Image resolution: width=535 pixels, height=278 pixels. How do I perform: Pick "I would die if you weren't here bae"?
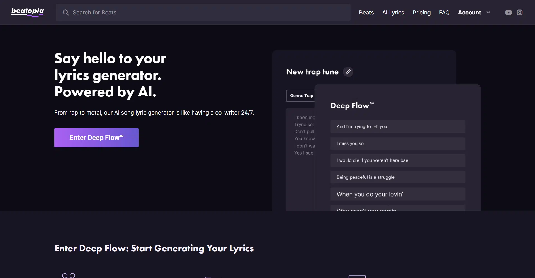click(397, 160)
